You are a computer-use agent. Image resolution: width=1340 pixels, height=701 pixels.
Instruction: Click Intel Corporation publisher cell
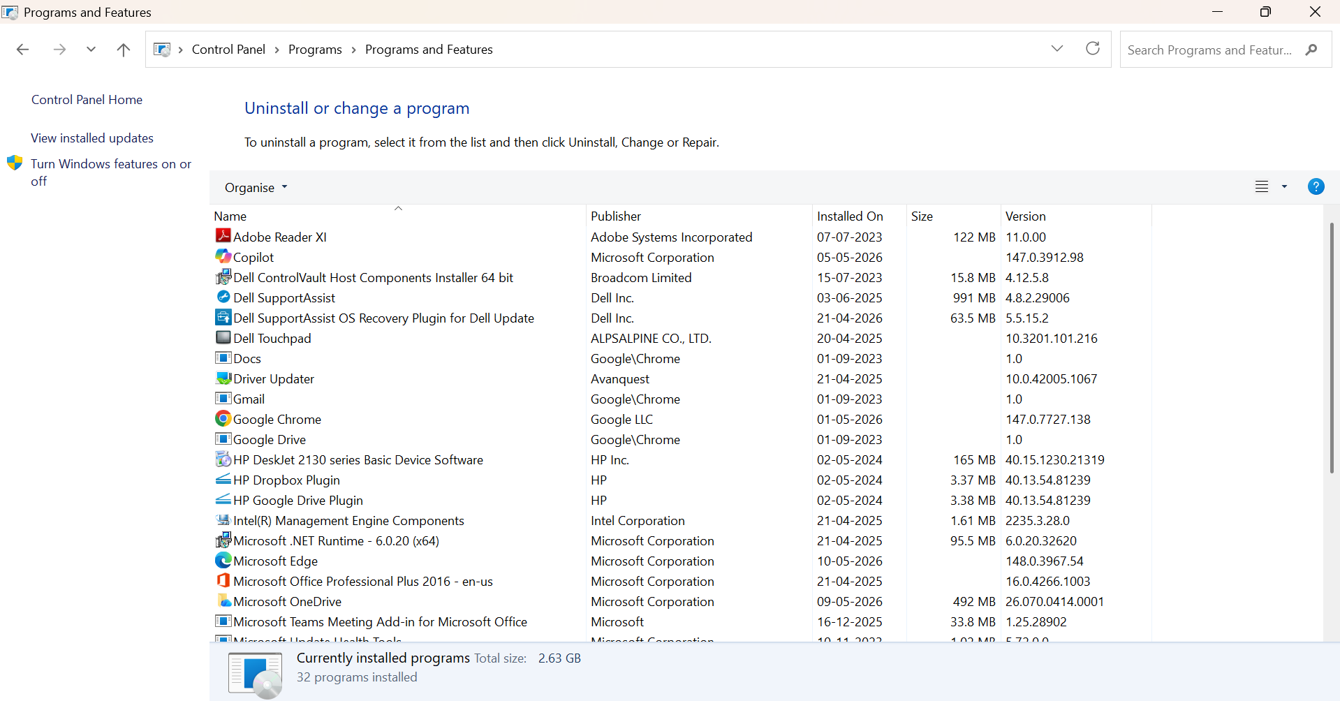pos(638,521)
